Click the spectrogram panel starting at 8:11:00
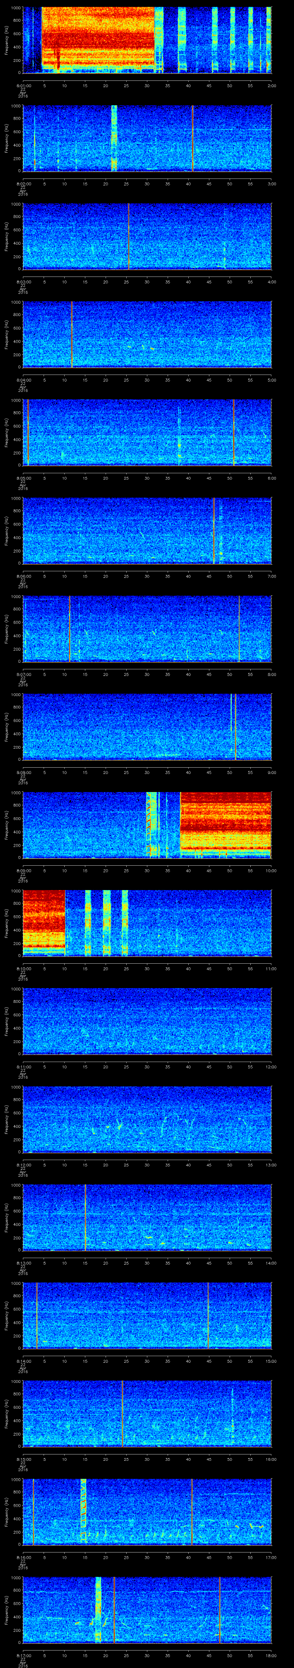Viewport: 294px width, 1668px height. pyautogui.click(x=147, y=1021)
